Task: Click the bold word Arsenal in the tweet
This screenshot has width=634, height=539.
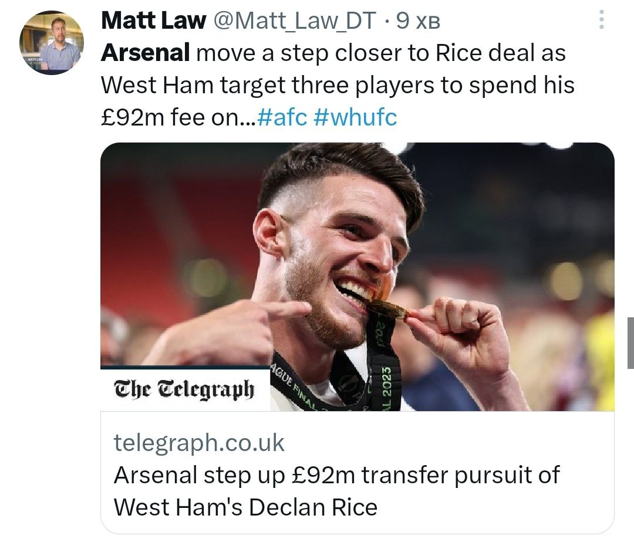Action: [x=146, y=53]
